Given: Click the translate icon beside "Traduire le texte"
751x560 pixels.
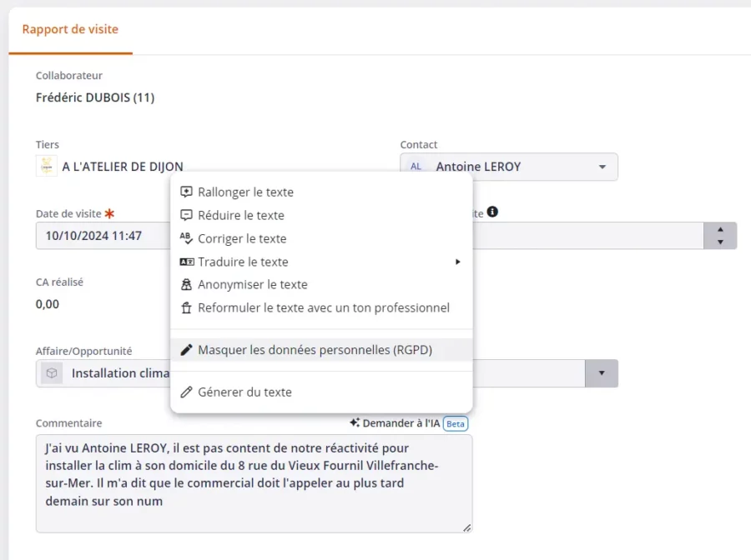Looking at the screenshot, I should click(189, 262).
